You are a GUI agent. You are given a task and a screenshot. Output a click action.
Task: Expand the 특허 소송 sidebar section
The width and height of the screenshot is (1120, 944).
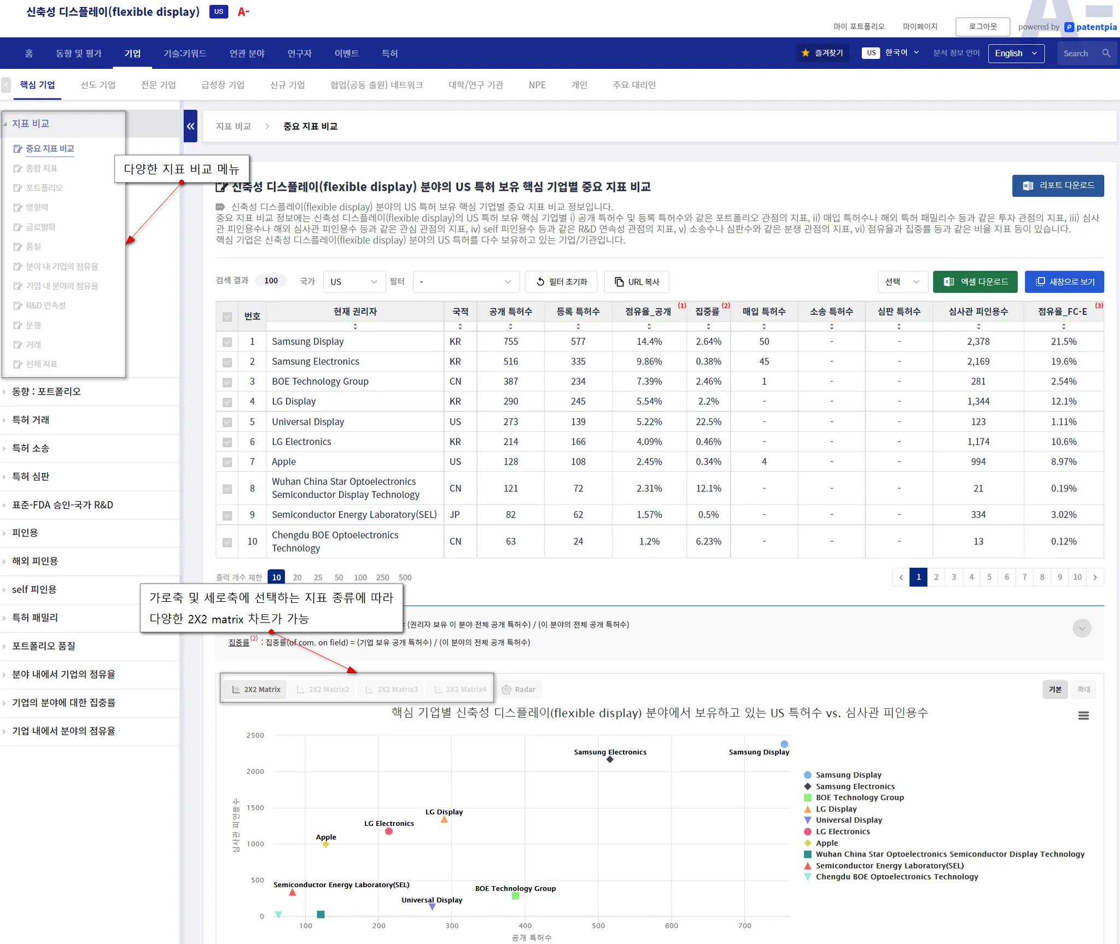pos(31,448)
